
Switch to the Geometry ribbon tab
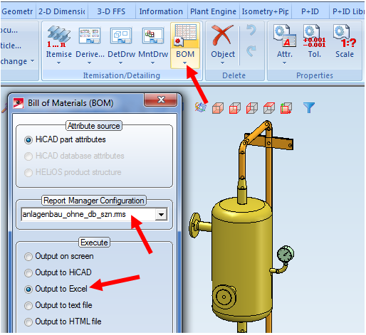17,11
